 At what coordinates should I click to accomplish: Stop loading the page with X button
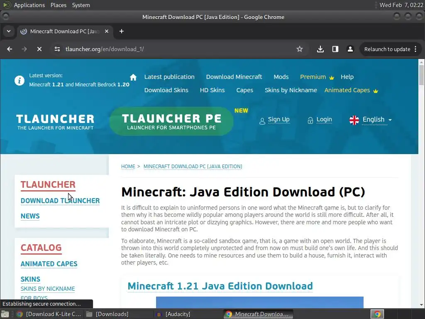pyautogui.click(x=39, y=49)
